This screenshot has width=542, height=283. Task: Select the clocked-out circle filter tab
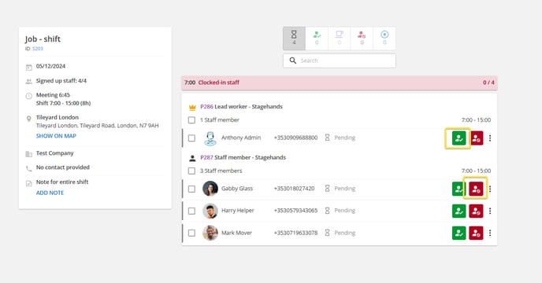click(x=384, y=39)
